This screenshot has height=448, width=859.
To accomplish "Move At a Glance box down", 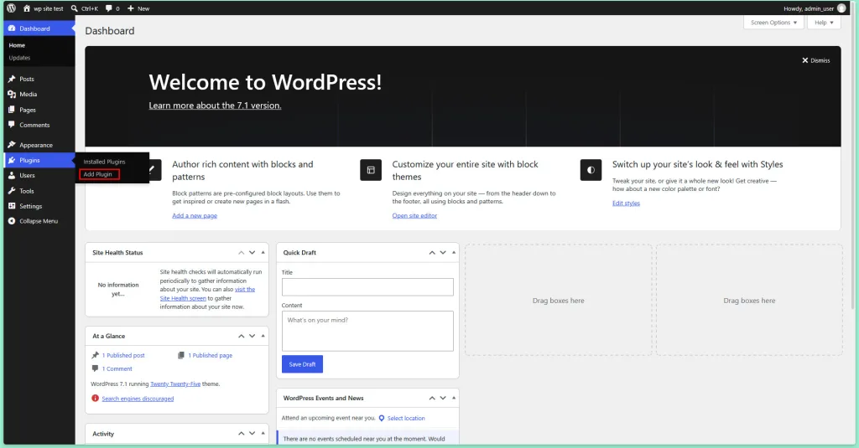I will click(x=252, y=336).
